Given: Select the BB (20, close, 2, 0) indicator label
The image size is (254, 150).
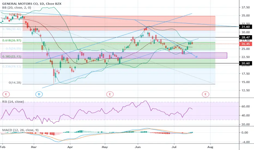Looking at the screenshot, I should point(17,8).
